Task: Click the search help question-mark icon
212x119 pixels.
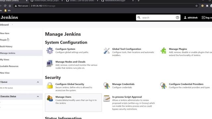Action: coord(178,18)
